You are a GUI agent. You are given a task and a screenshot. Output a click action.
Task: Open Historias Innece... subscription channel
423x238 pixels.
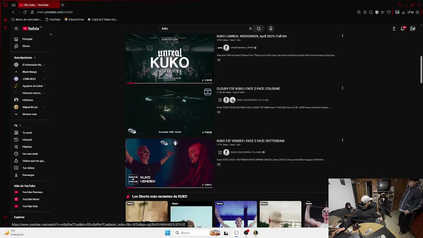tap(30, 93)
